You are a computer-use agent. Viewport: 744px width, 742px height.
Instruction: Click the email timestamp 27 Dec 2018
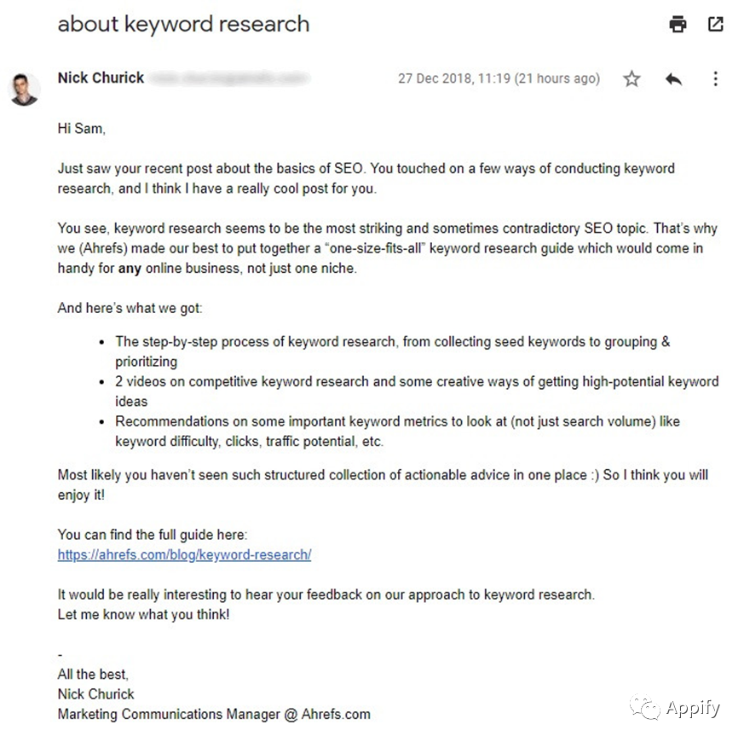499,78
